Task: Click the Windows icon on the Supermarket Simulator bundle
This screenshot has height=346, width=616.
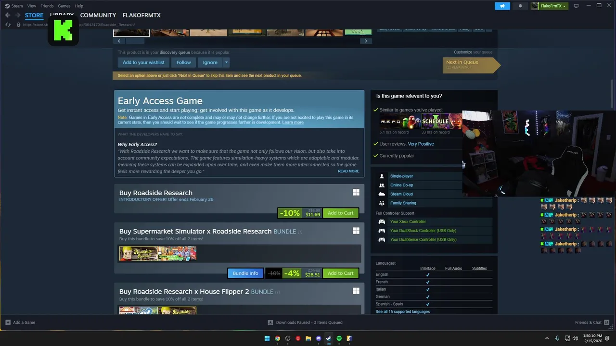Action: coord(356,231)
